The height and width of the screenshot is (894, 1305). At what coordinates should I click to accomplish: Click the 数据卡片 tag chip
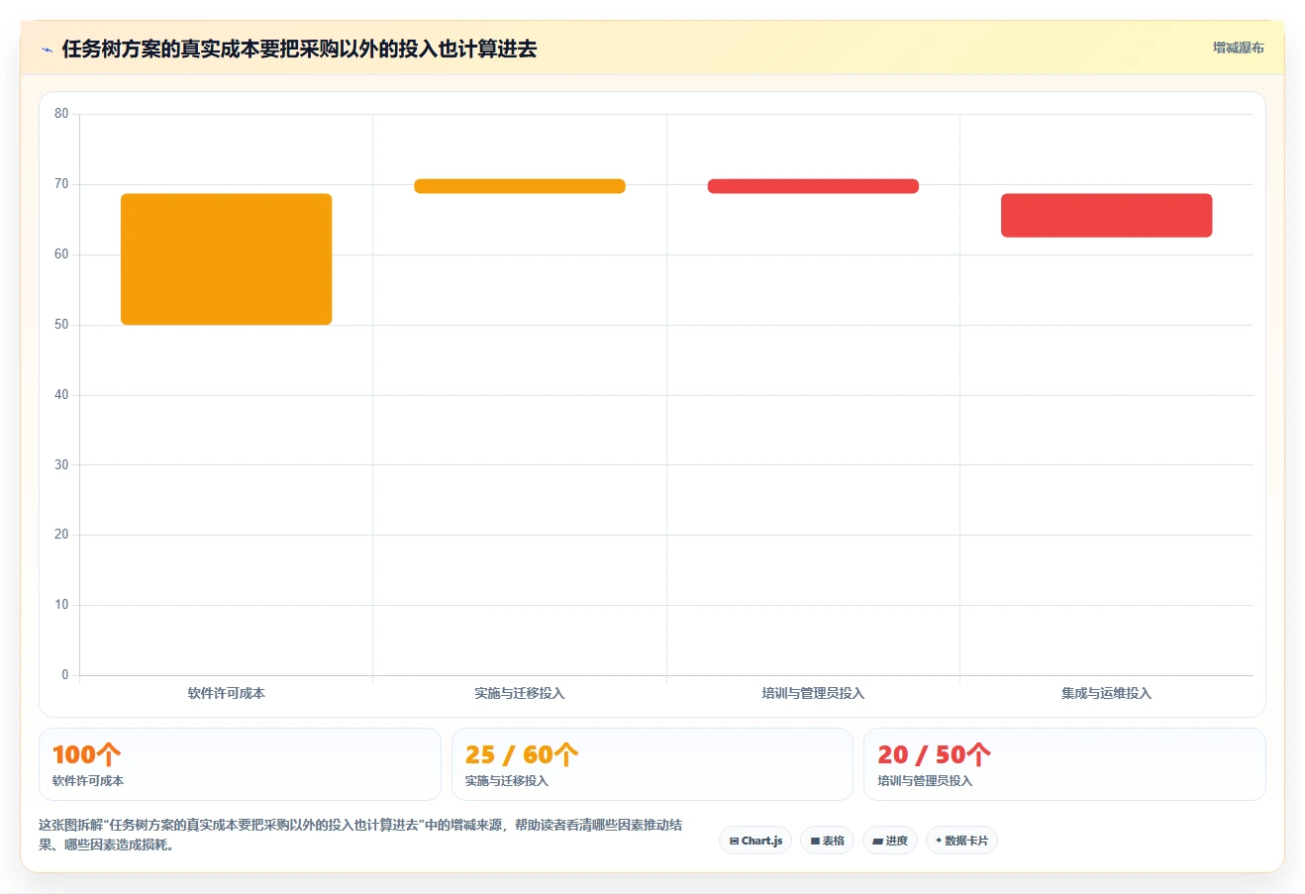pyautogui.click(x=961, y=841)
